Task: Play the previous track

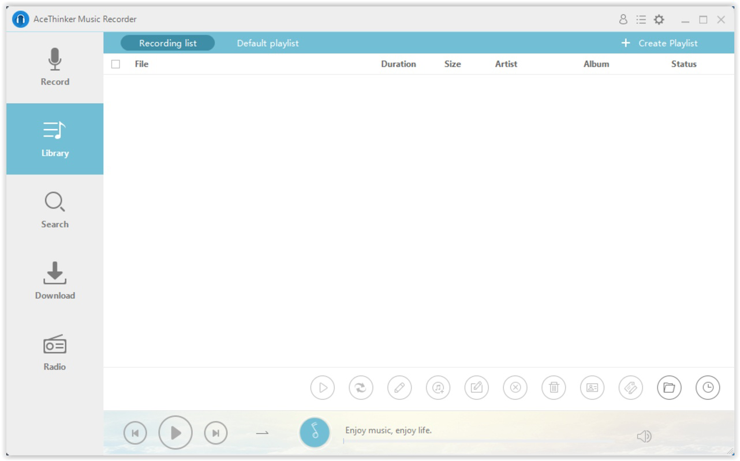Action: (135, 433)
